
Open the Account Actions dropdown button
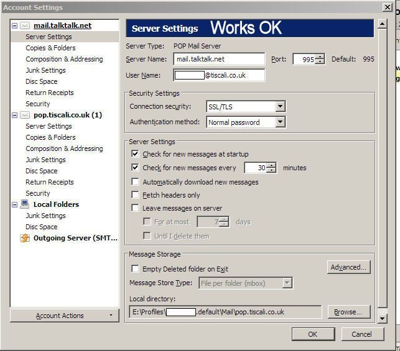pyautogui.click(x=65, y=316)
